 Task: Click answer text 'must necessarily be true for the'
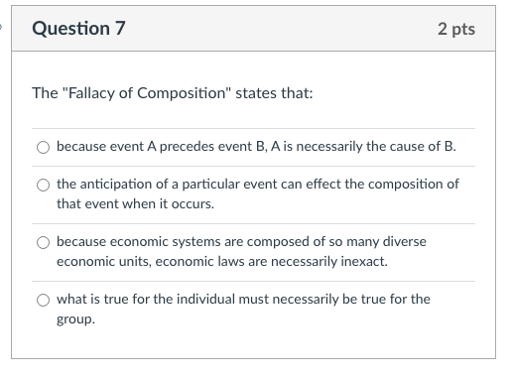tap(334, 299)
